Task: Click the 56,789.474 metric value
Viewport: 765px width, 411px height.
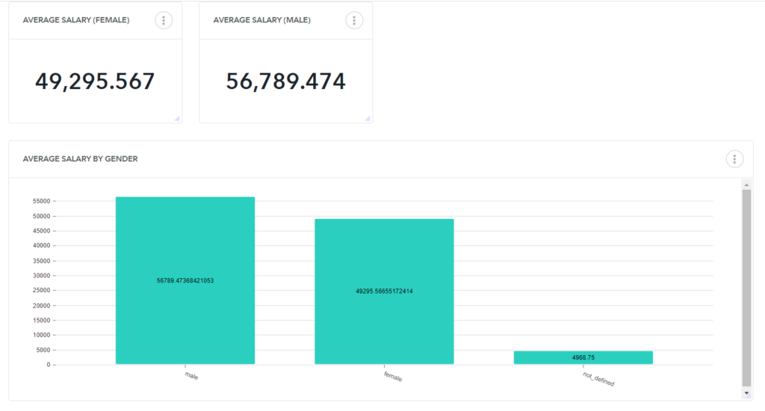Action: point(285,81)
